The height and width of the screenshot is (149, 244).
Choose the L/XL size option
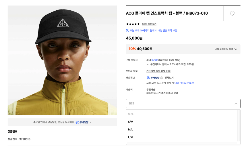pos(131,137)
